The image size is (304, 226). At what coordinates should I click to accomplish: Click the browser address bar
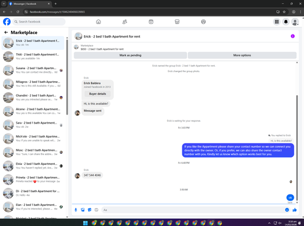(x=150, y=12)
